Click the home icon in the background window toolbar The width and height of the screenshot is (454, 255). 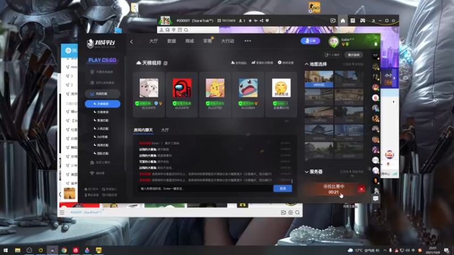pos(343,20)
